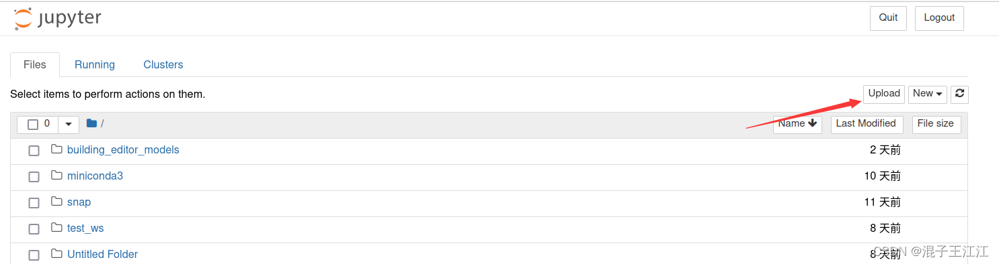This screenshot has width=999, height=264.
Task: Click the Jupyter logo
Action: 58,19
